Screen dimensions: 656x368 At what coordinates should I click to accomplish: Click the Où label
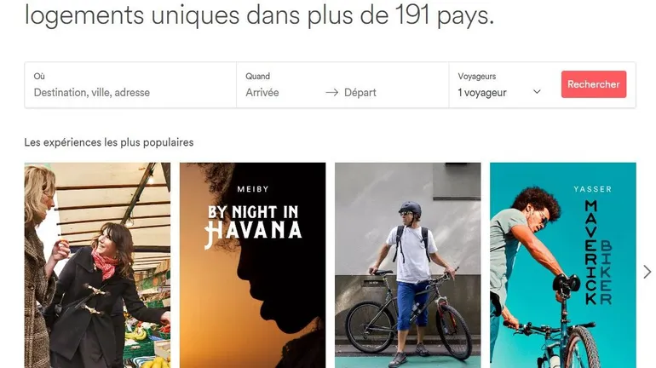coord(39,76)
